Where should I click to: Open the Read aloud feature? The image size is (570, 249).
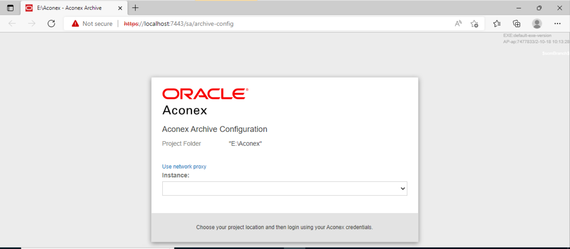pyautogui.click(x=458, y=24)
